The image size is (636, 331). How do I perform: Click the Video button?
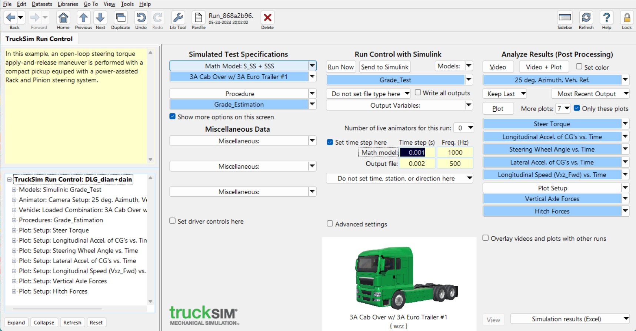click(498, 67)
